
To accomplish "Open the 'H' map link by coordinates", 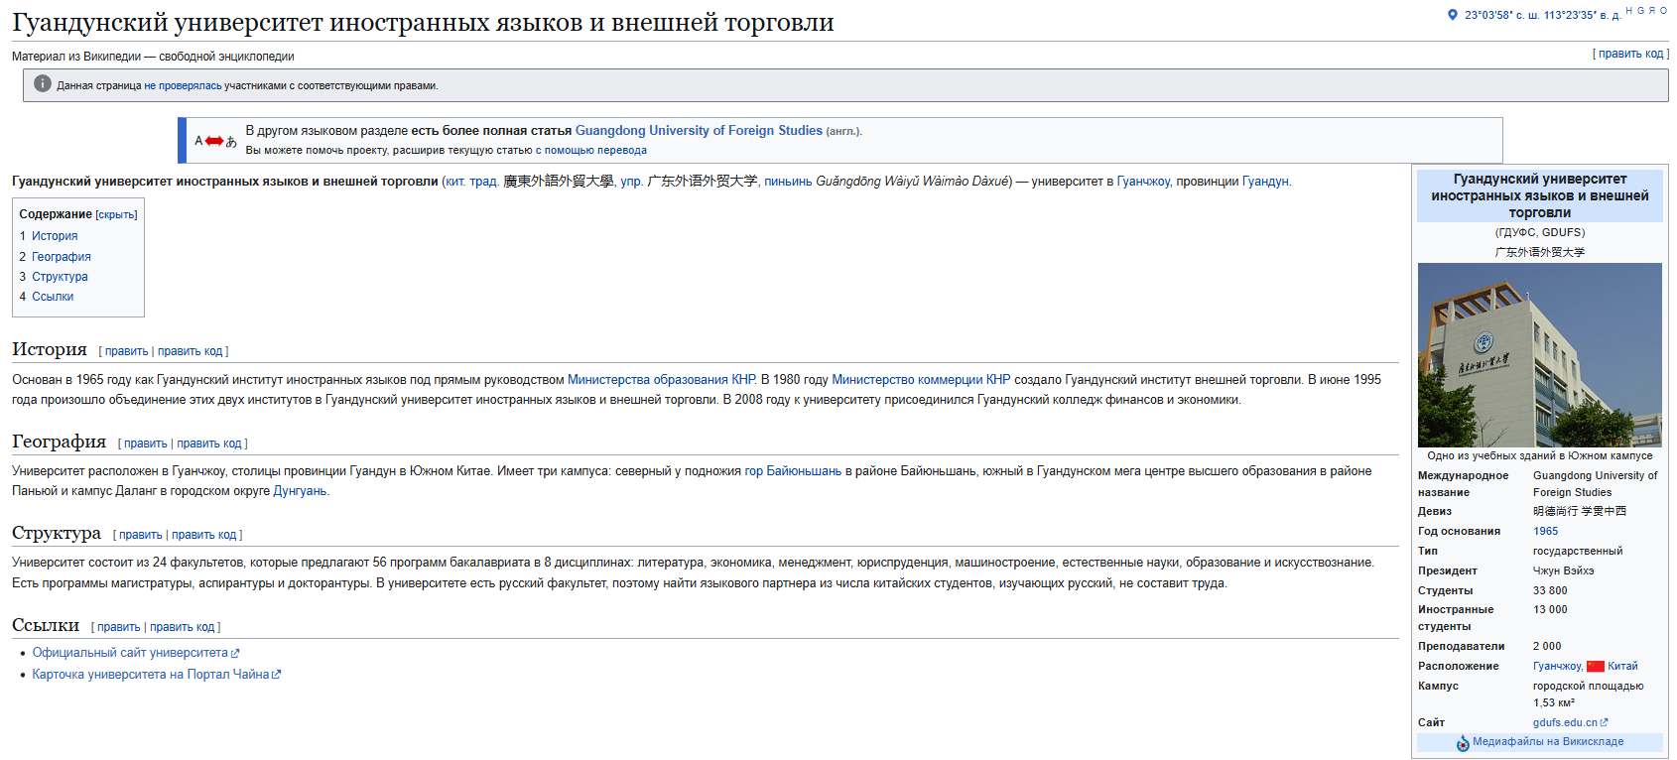I will [x=1628, y=11].
